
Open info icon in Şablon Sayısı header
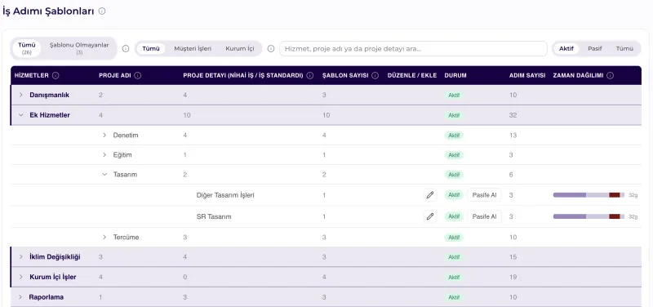click(x=375, y=75)
